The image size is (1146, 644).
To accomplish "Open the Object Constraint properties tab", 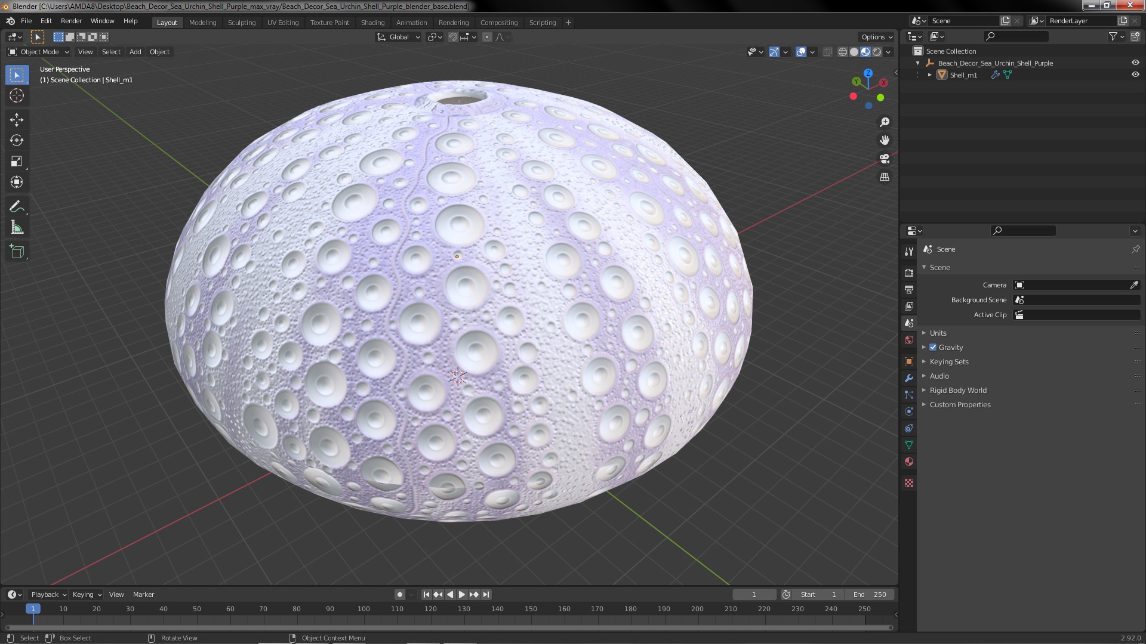I will tap(909, 428).
